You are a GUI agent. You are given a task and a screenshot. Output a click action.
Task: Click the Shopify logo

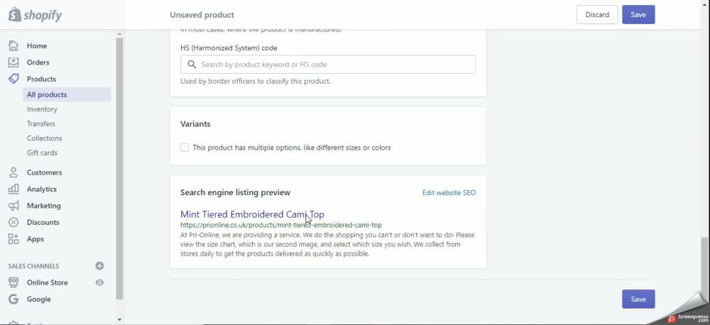pos(35,15)
